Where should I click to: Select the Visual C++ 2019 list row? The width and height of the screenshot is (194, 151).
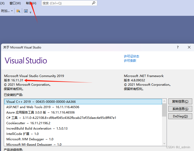coord(83,102)
